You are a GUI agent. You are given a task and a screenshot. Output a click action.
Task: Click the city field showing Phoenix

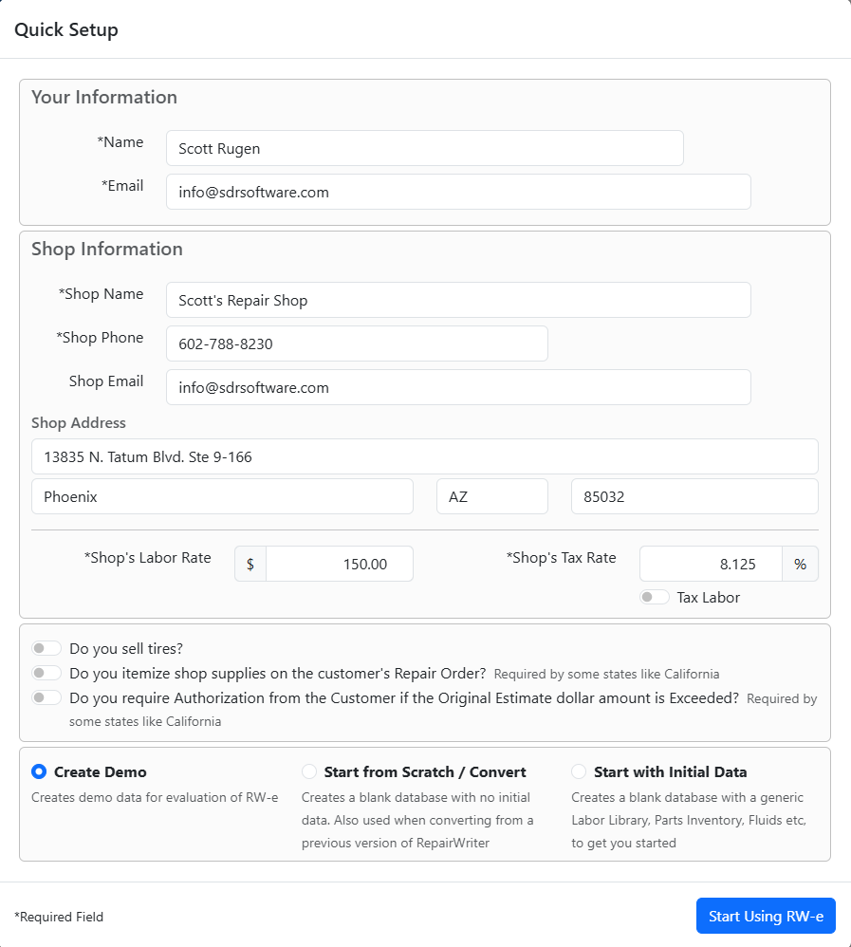coord(222,496)
